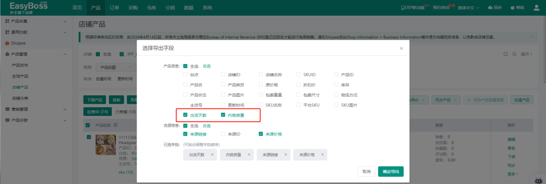This screenshot has height=184, width=546.
Task: Uncheck the 来源链接 checkbox
Action: point(185,134)
